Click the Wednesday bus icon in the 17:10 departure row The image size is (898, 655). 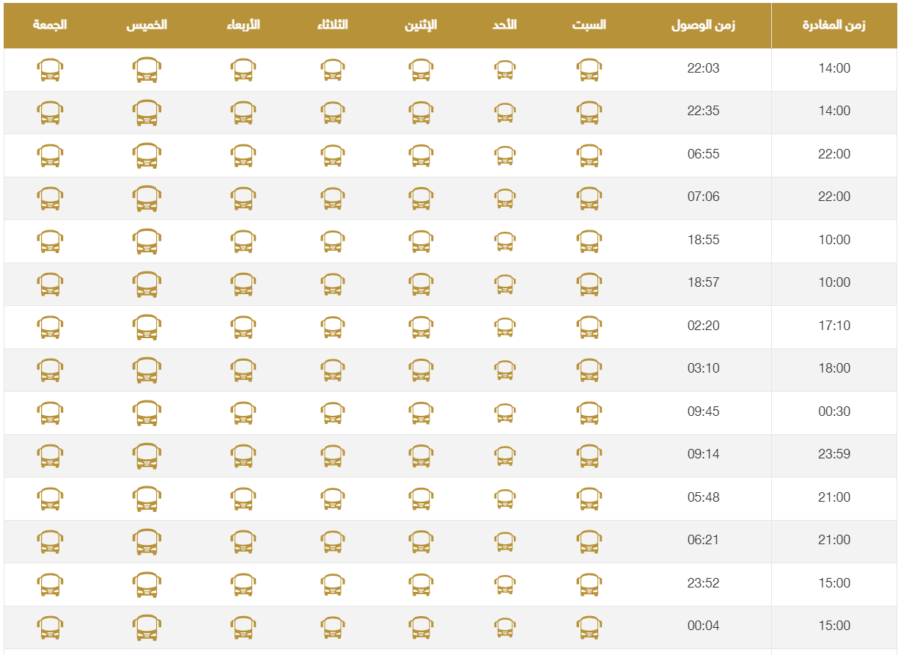[243, 327]
